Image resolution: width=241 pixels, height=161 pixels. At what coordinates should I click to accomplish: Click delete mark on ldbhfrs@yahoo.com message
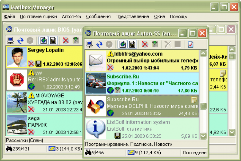point(110,67)
